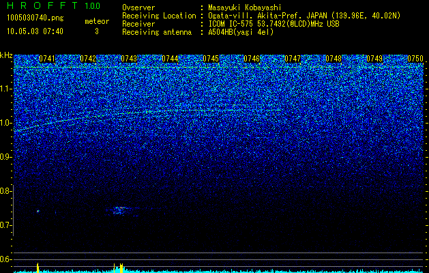Viewport: 429px width, 273px height.
Task: Click the 0746 time marker
Action: pos(252,59)
